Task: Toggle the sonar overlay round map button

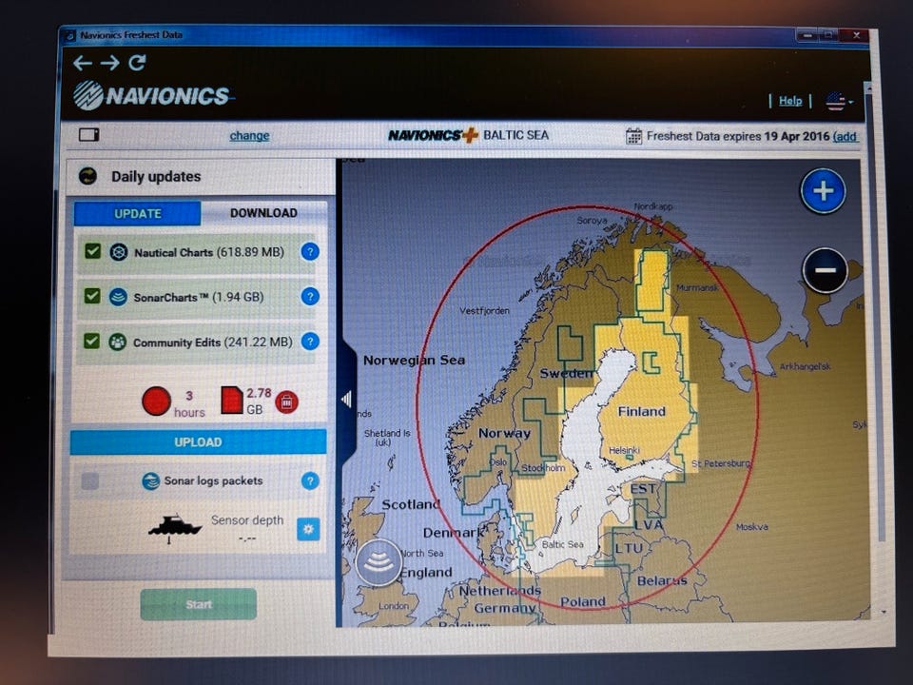Action: tap(379, 562)
